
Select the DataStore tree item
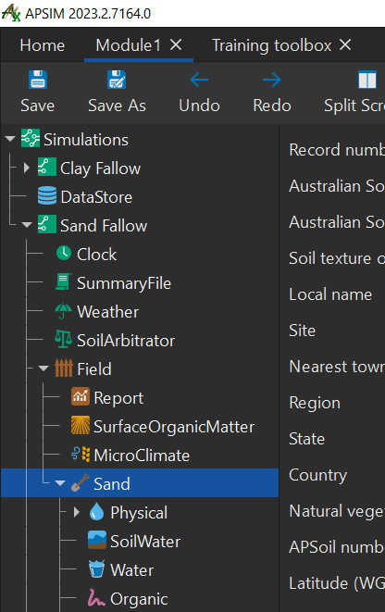96,196
